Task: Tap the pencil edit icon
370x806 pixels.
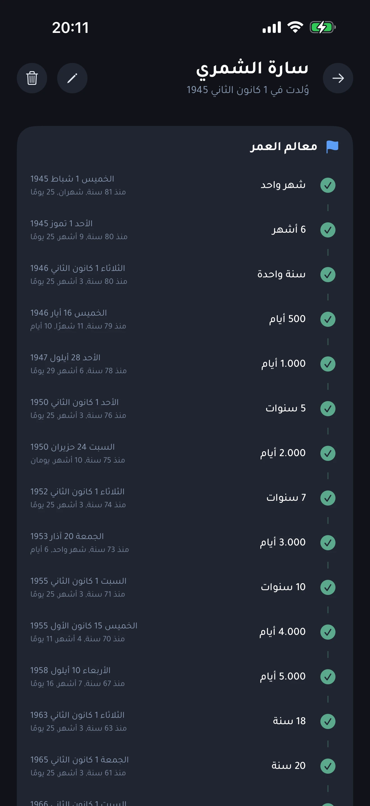Action: tap(72, 78)
